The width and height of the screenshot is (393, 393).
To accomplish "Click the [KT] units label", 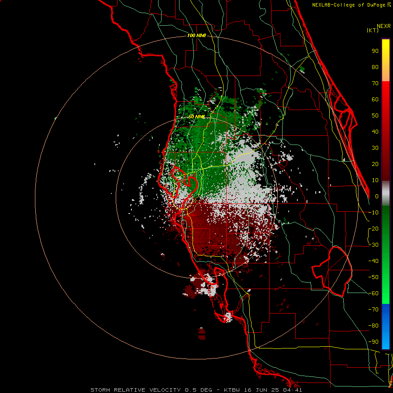I will [372, 30].
